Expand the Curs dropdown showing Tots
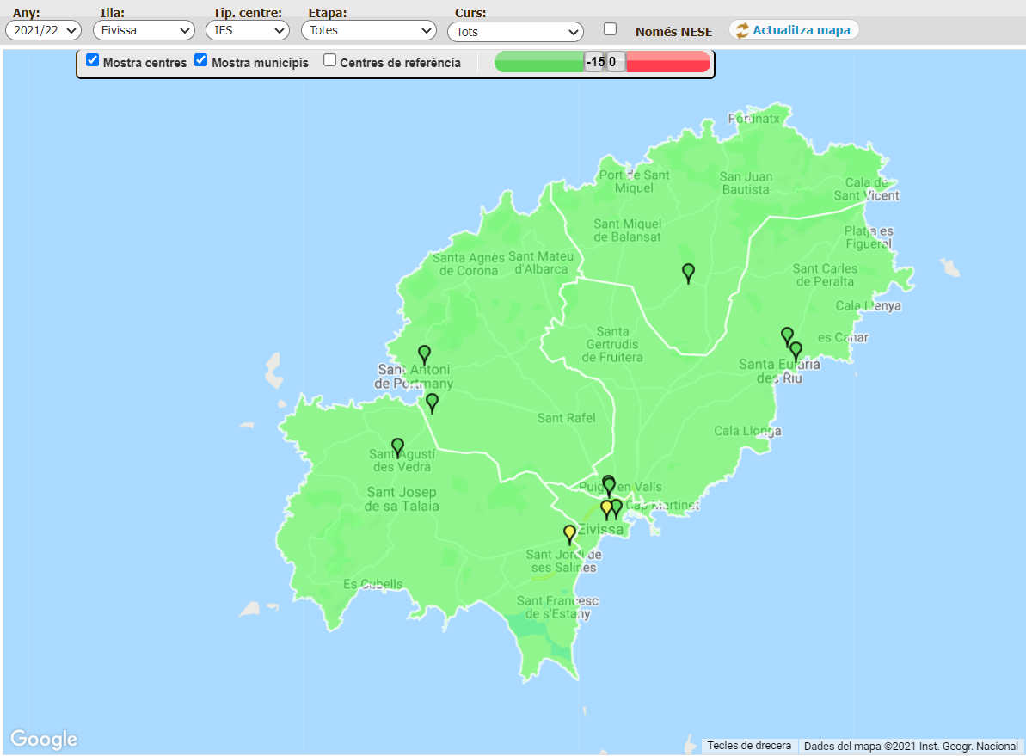 click(x=515, y=32)
